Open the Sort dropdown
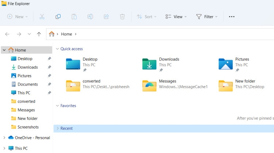This screenshot has height=153, width=274. (146, 17)
